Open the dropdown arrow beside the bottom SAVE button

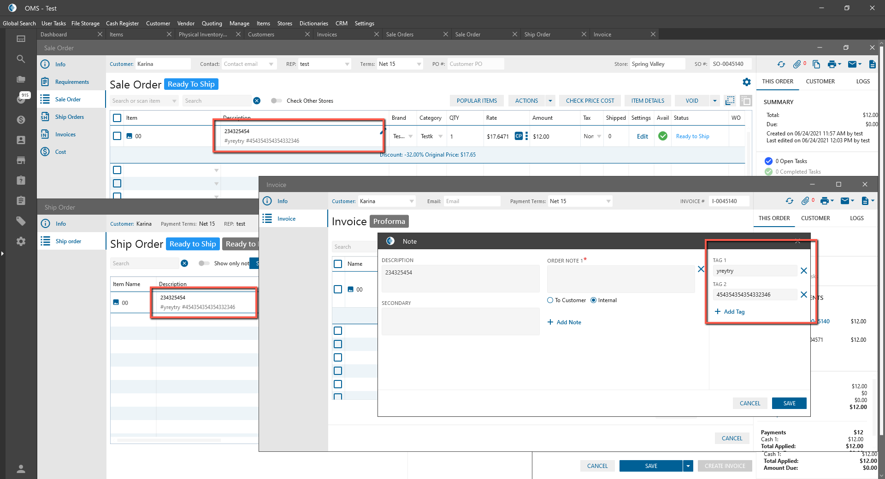point(688,466)
